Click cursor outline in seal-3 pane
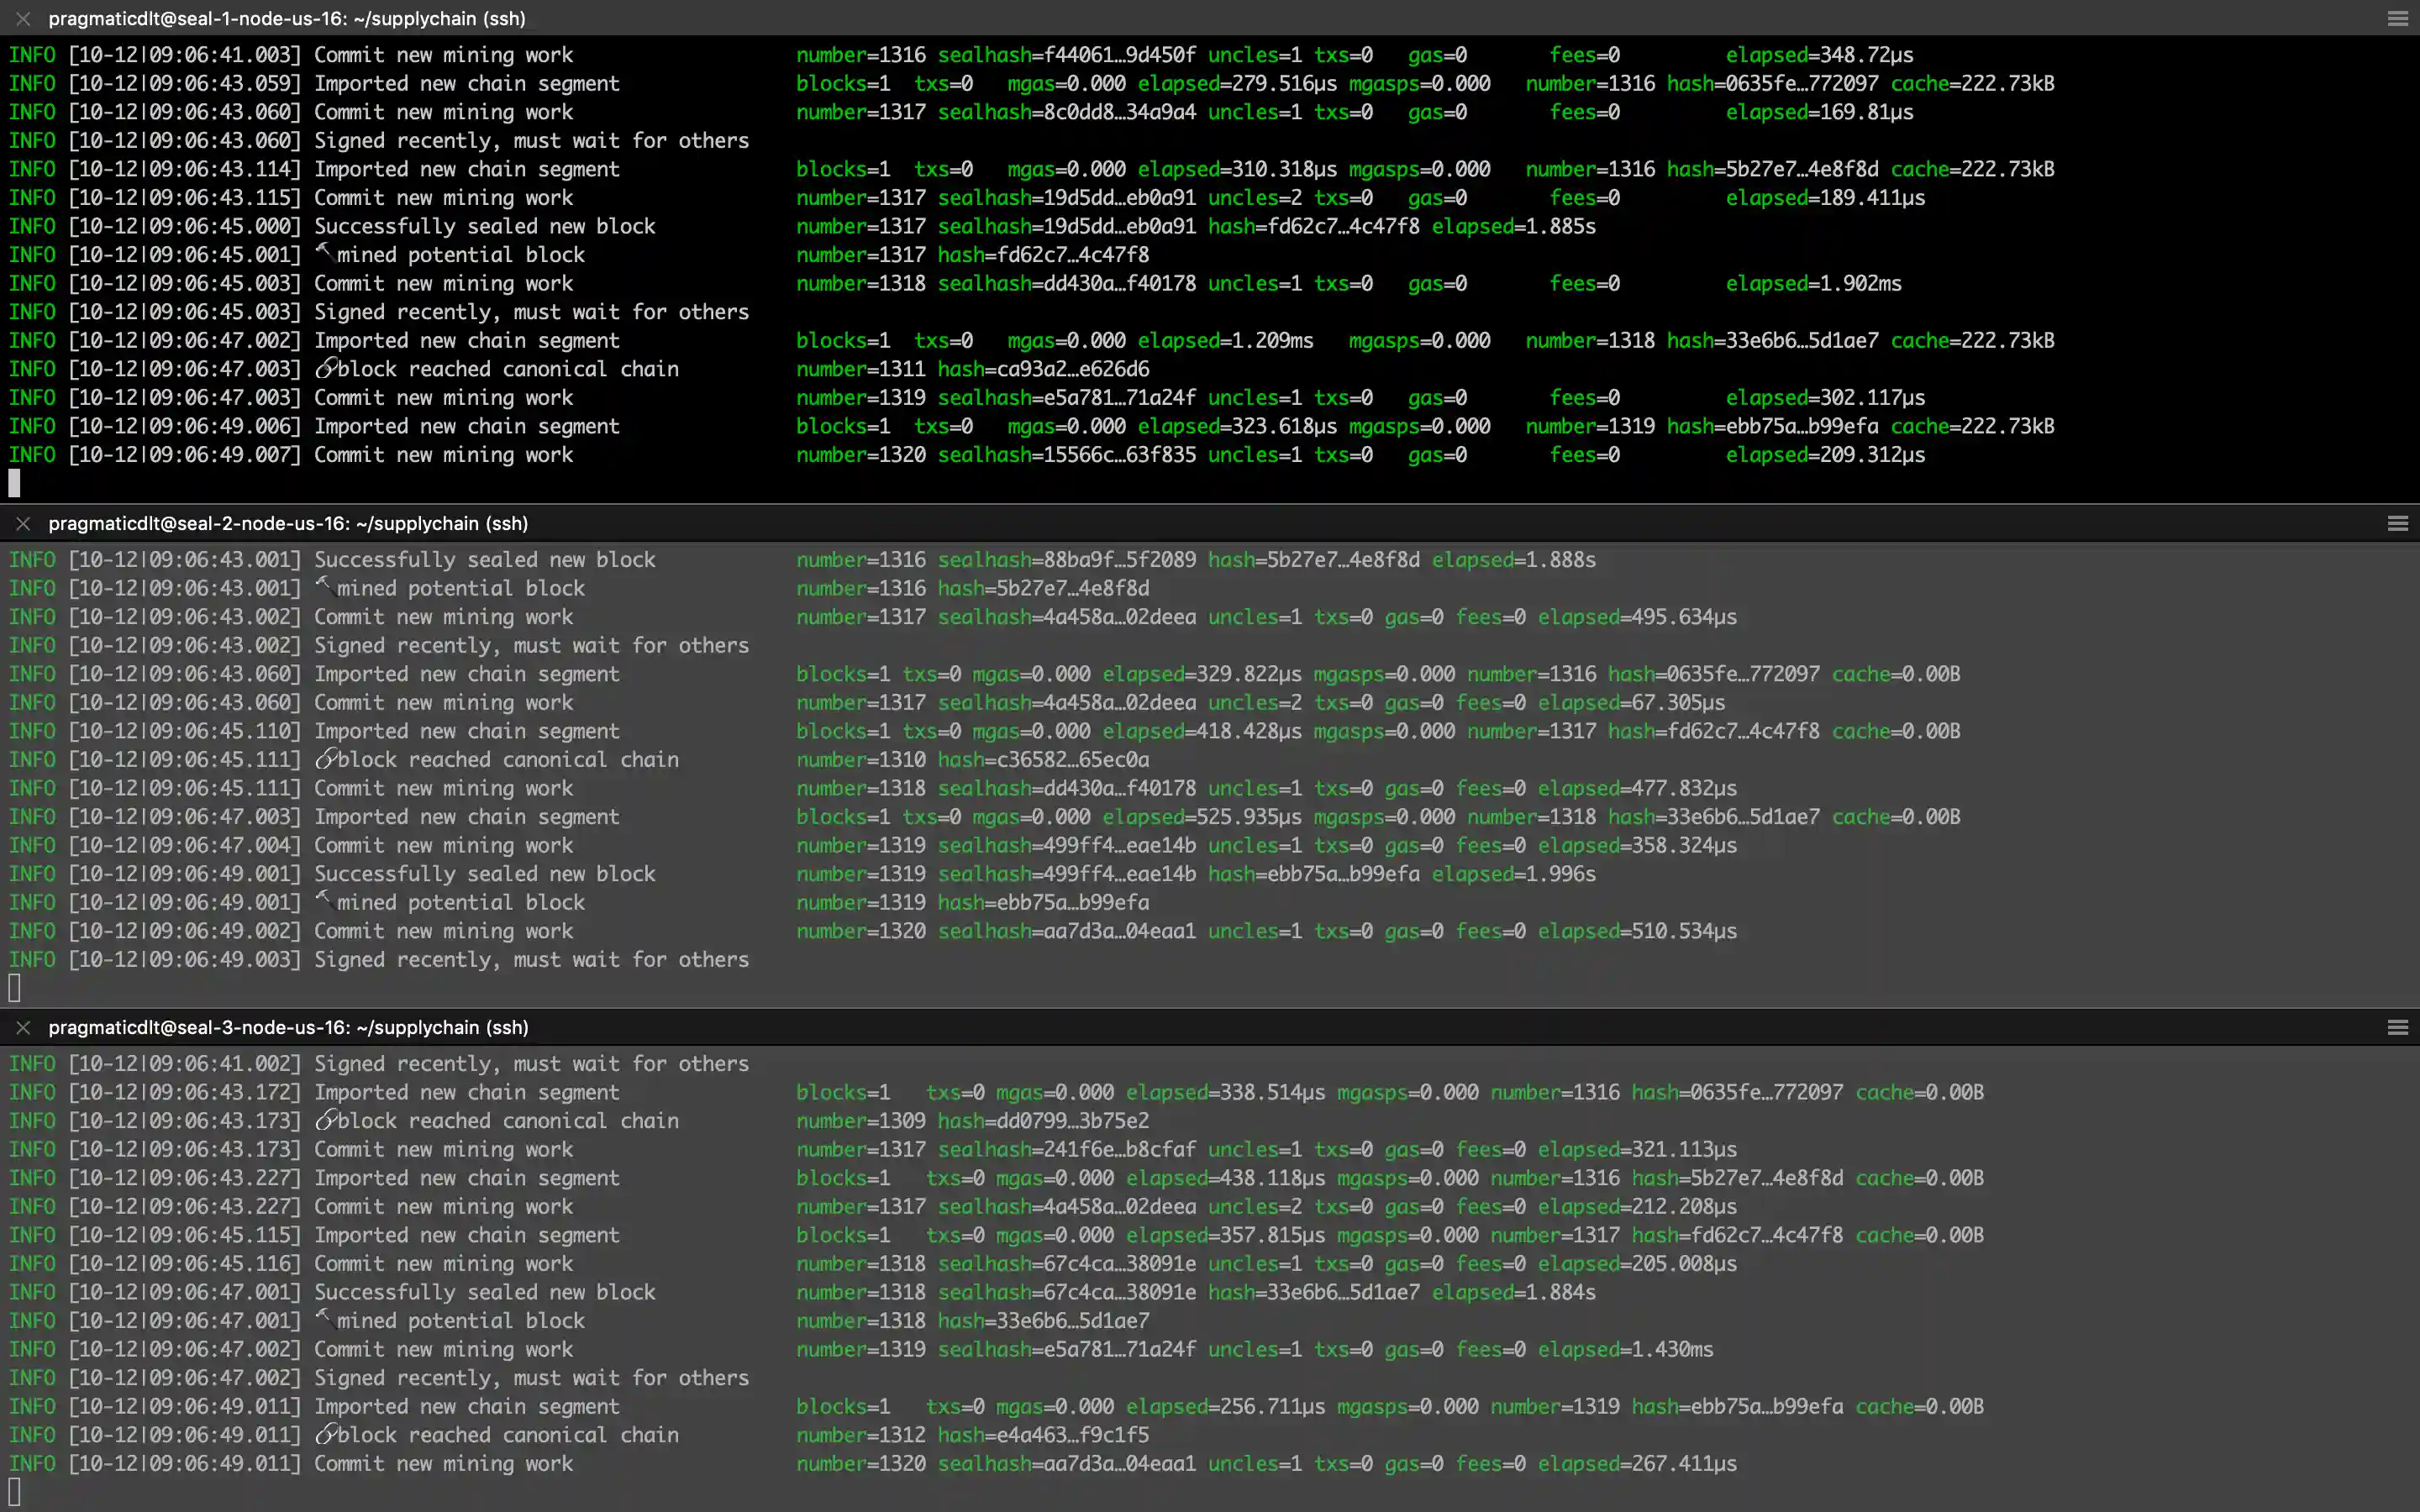Screen dimensions: 2420x1512 pyautogui.click(x=14, y=1492)
